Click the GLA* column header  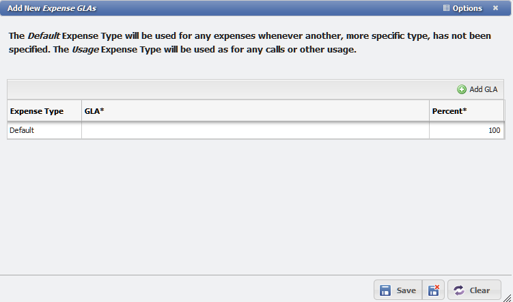pos(255,111)
